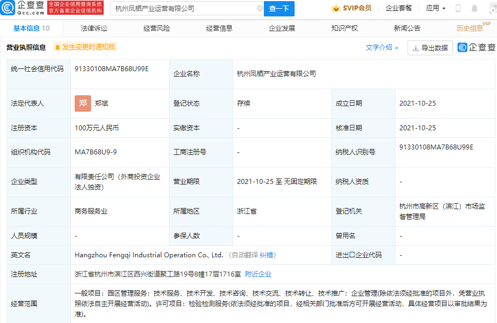
Task: Select 杭州市高新区（滨江）市场监督管理局 value
Action: [442, 211]
